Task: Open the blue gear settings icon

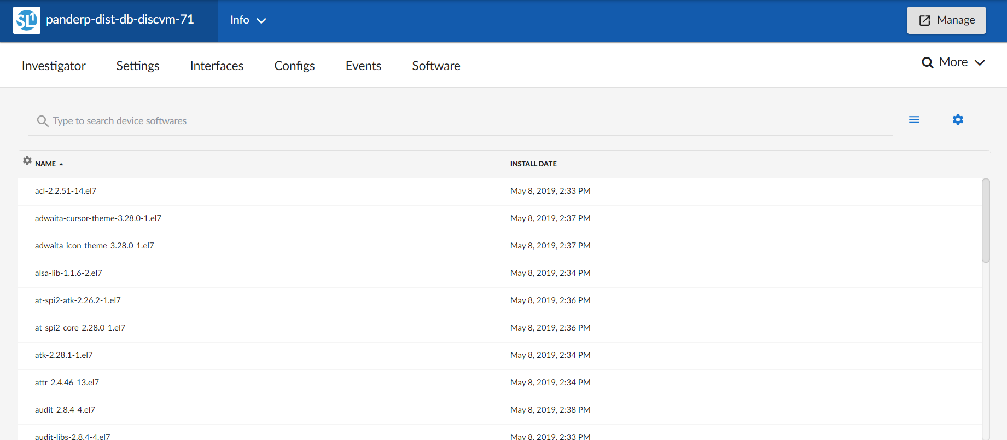Action: click(958, 120)
